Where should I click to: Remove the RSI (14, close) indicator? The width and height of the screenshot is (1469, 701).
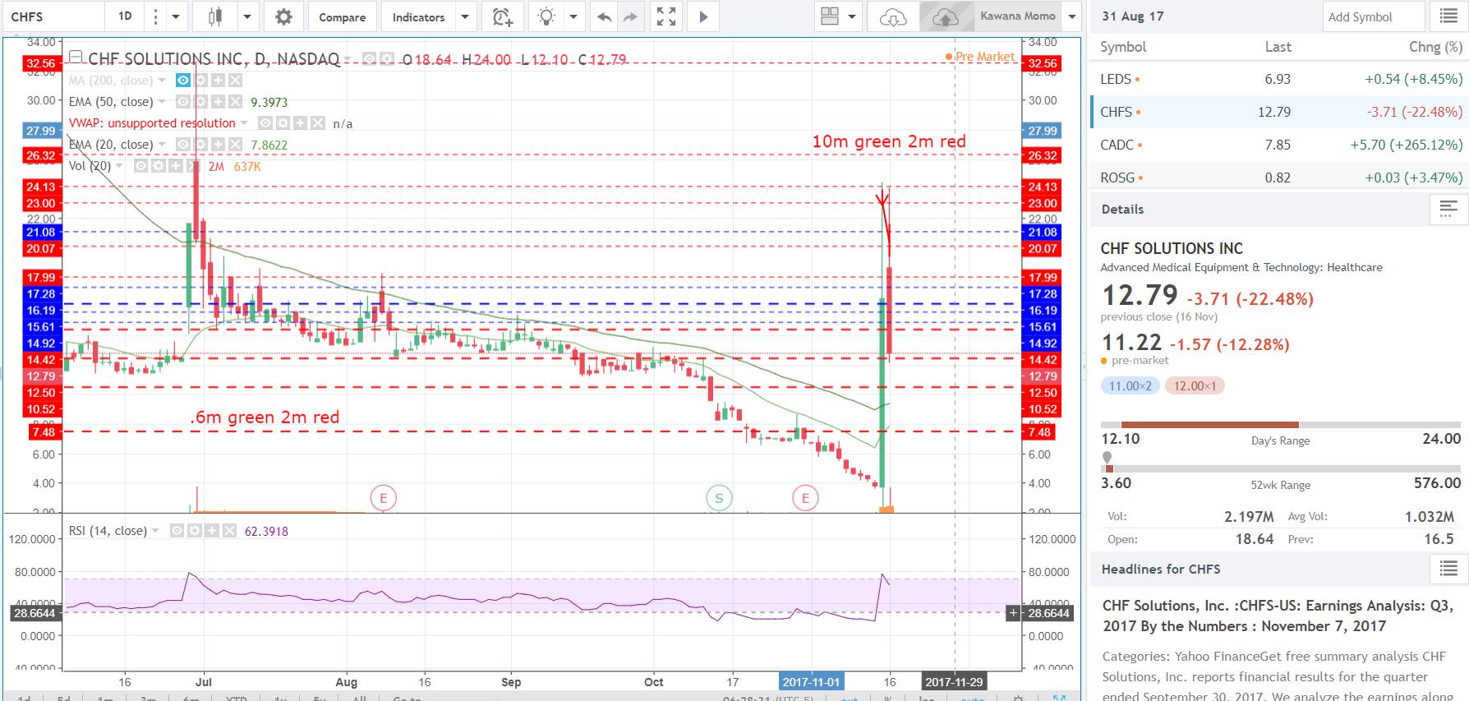click(x=229, y=531)
